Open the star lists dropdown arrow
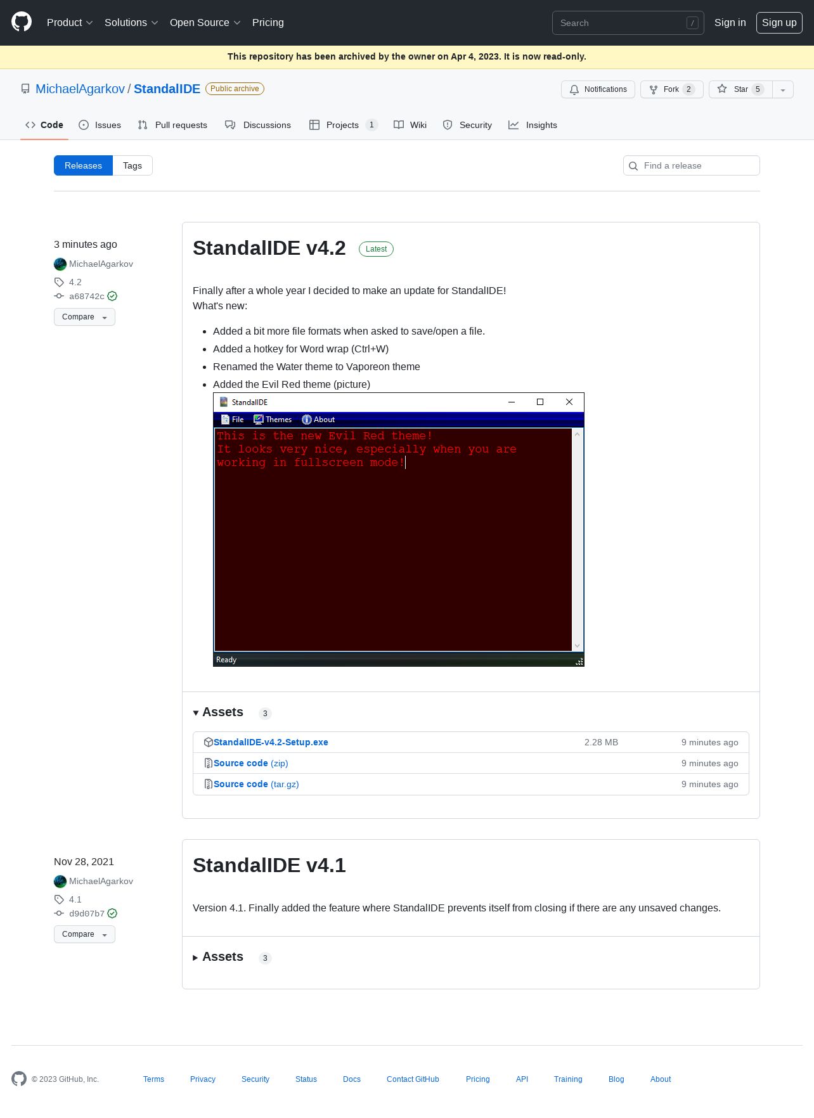Image resolution: width=814 pixels, height=1118 pixels. point(783,89)
